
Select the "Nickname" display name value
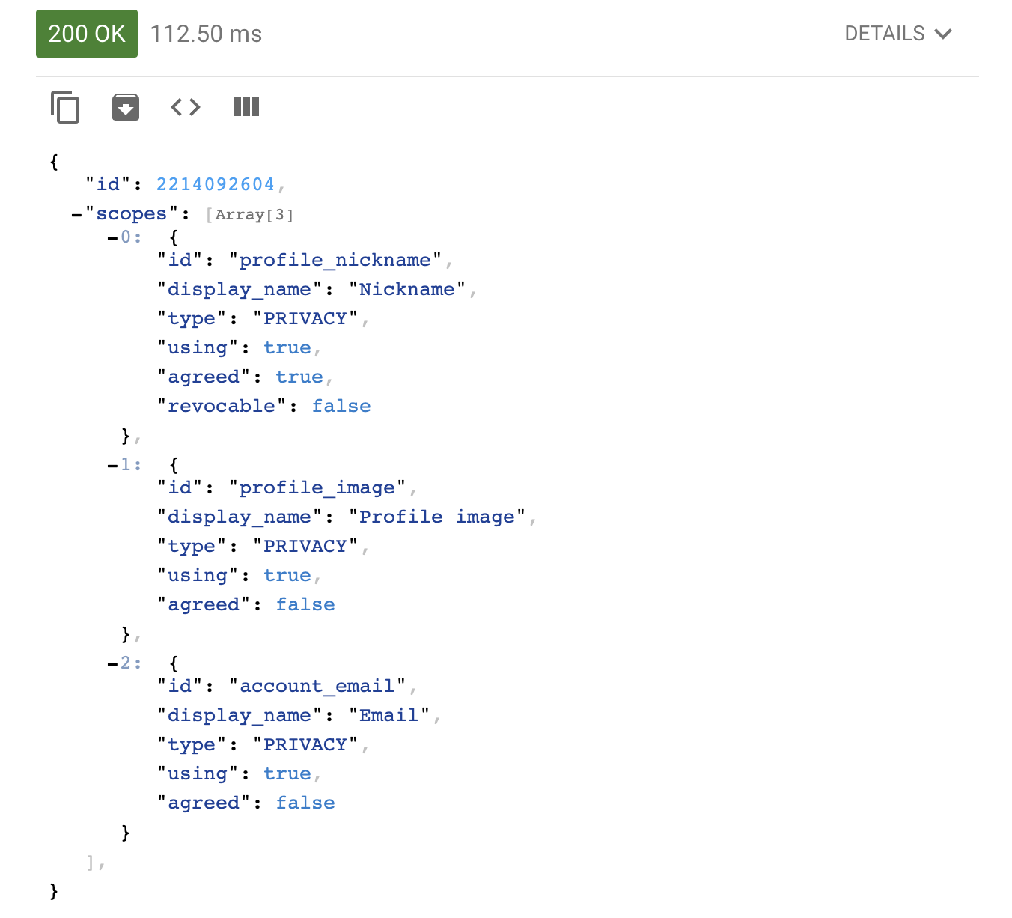pyautogui.click(x=407, y=289)
